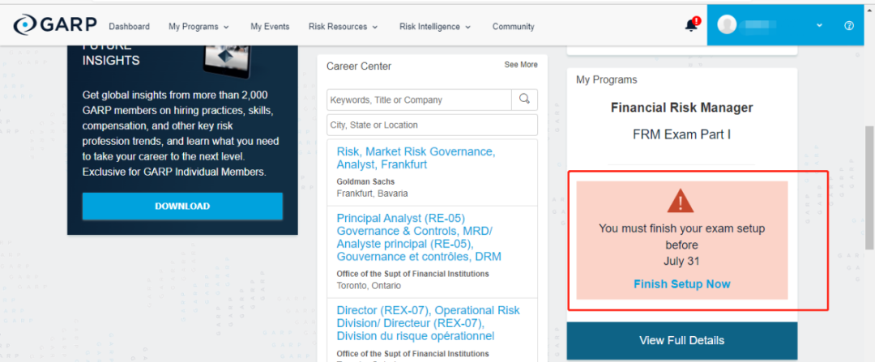
Task: Open Director (REX-07) Operational Risk job
Action: tap(429, 323)
